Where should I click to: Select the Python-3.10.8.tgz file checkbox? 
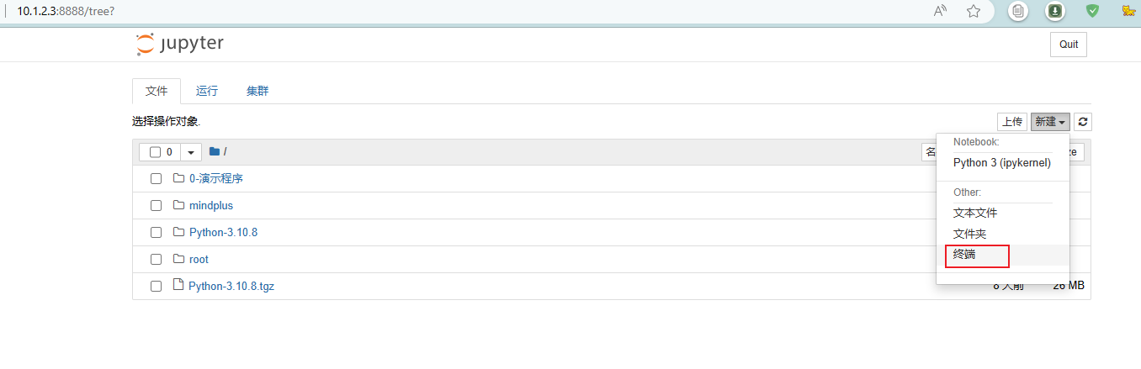(156, 286)
